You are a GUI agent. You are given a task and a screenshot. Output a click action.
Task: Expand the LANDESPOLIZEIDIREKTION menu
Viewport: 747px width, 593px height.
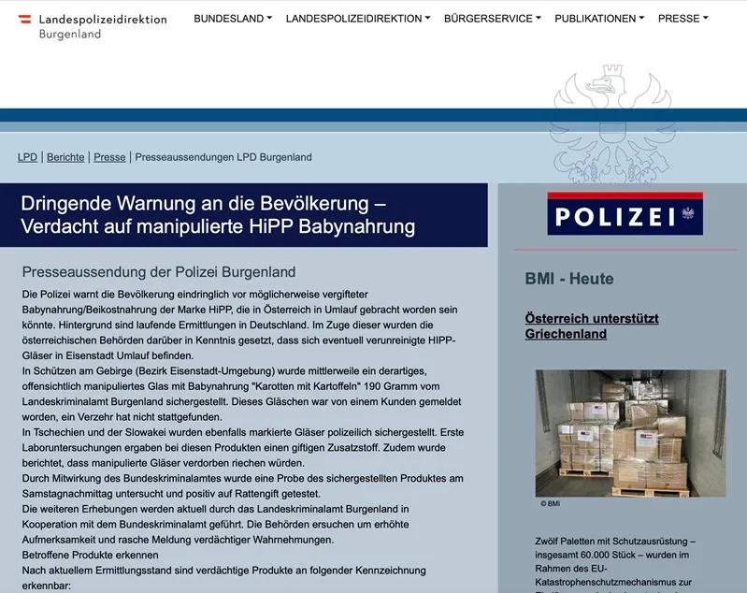pos(358,19)
